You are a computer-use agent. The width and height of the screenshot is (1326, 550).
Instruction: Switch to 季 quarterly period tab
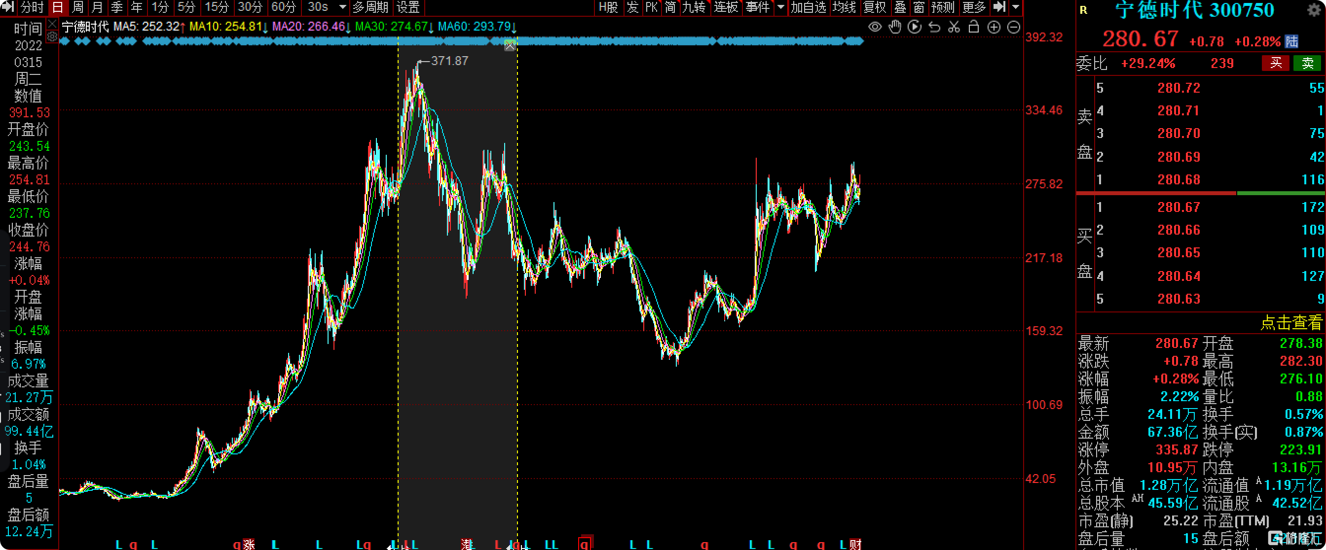pos(117,7)
